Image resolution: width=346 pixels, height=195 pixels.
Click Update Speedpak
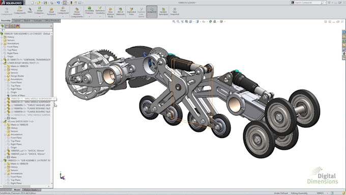[163, 12]
